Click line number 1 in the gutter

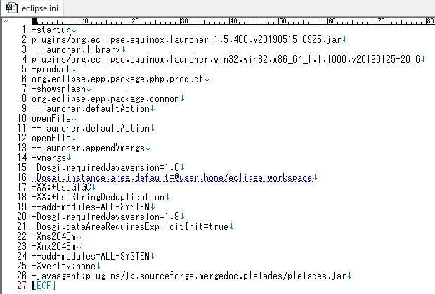[24, 30]
